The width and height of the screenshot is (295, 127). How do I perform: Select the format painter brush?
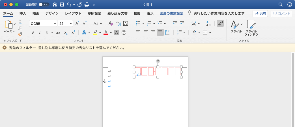click(x=20, y=34)
